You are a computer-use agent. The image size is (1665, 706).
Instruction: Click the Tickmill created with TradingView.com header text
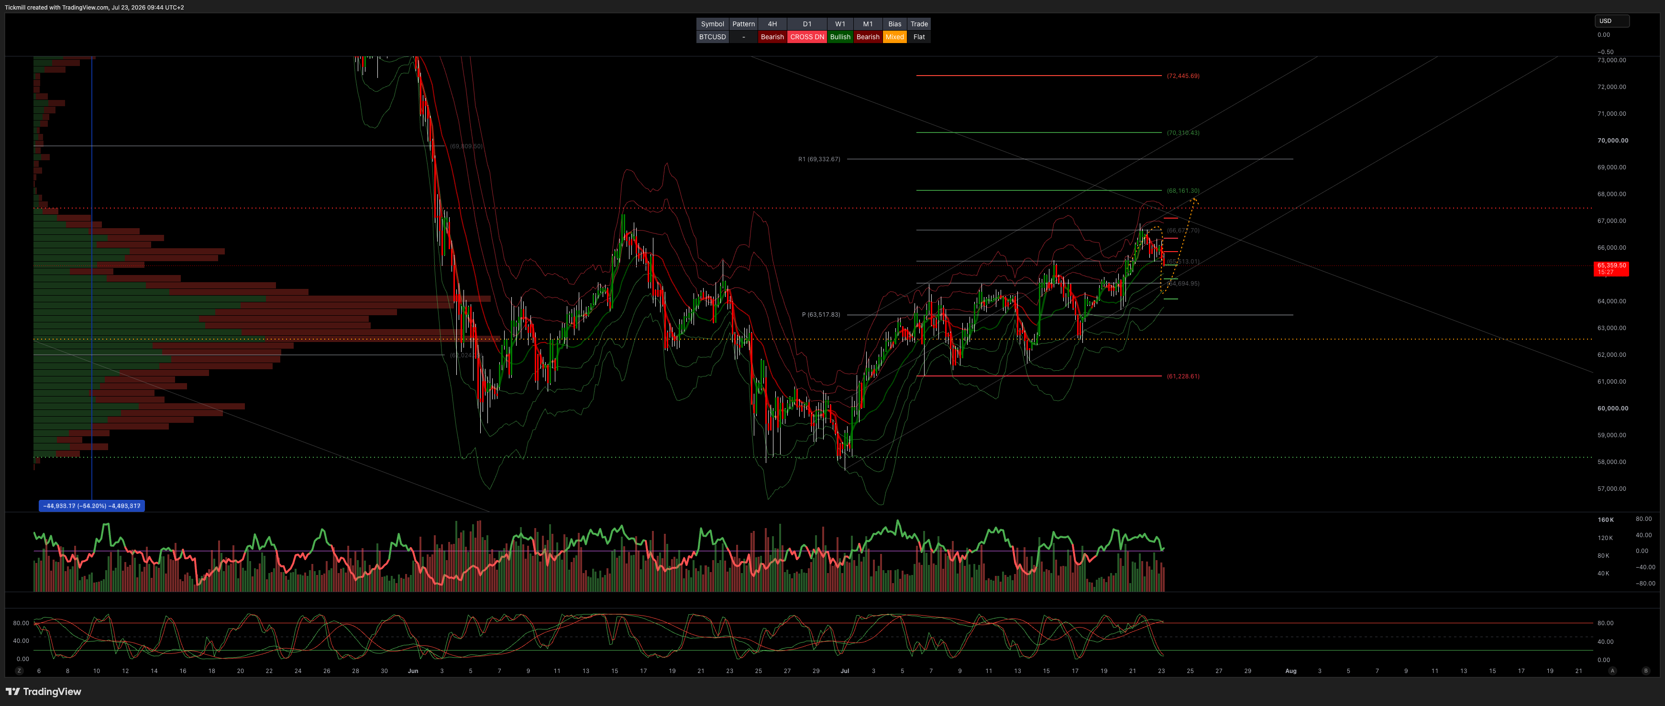coord(94,7)
